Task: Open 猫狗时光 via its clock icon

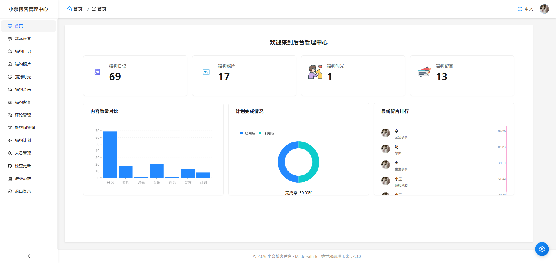Action: (10, 77)
